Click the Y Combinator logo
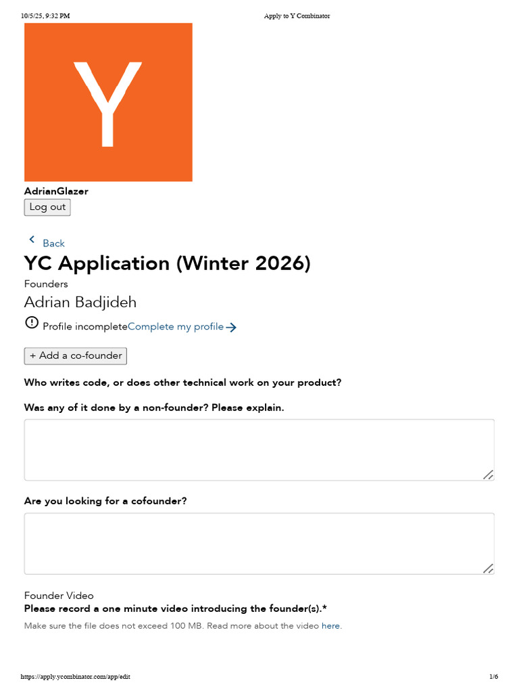The image size is (519, 693). 108,102
